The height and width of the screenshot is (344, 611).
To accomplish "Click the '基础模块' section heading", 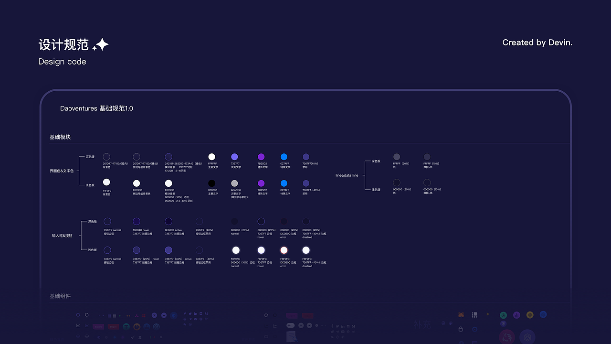I will pyautogui.click(x=60, y=137).
